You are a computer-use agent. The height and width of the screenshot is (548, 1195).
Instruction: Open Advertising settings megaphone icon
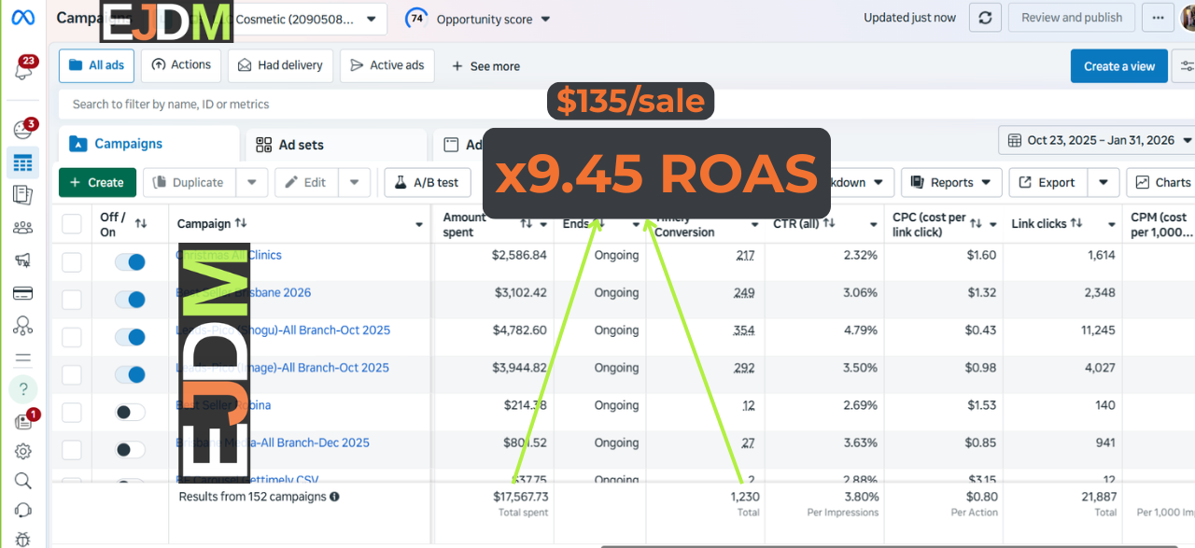[23, 260]
